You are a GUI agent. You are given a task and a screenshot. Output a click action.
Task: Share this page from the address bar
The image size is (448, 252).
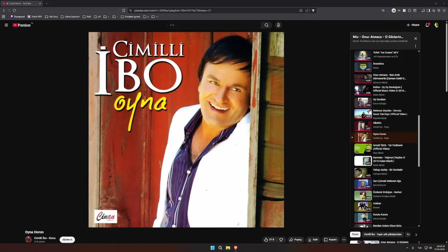pos(307,10)
